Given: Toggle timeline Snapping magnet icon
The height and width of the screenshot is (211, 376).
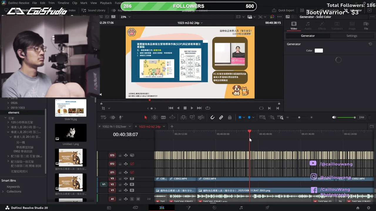Looking at the screenshot, I should pos(212,118).
